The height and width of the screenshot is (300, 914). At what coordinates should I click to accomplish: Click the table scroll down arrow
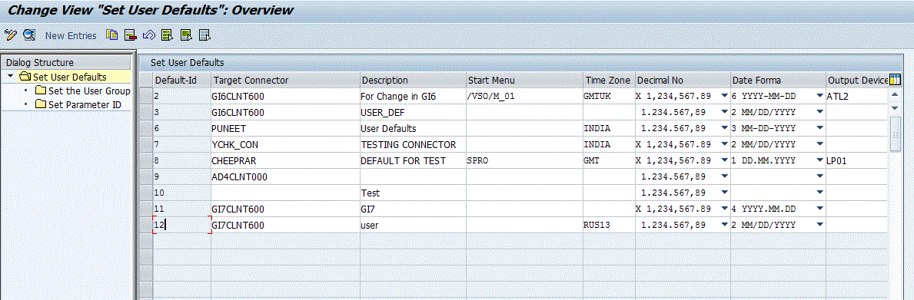[x=896, y=108]
